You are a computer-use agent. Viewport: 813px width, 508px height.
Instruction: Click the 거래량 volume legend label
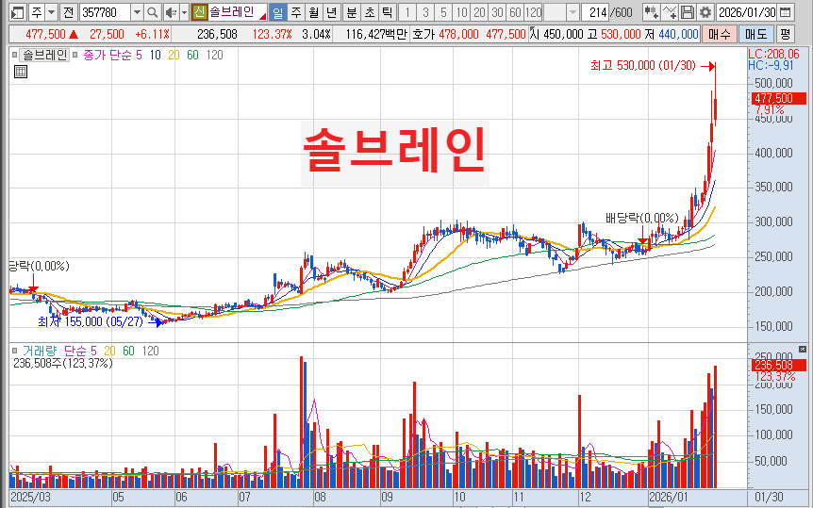pyautogui.click(x=40, y=351)
